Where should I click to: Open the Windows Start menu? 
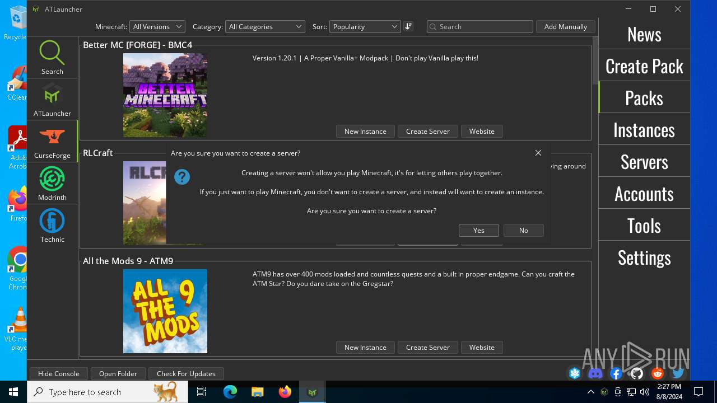(x=13, y=392)
